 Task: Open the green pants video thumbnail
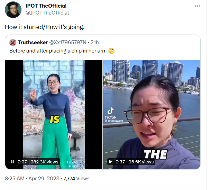click(x=54, y=114)
